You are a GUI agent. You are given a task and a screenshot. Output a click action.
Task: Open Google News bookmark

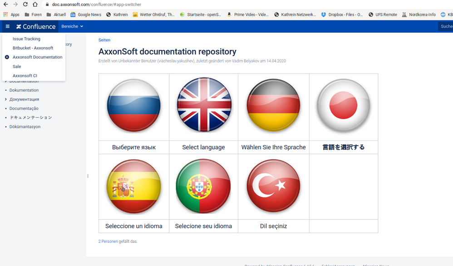pyautogui.click(x=86, y=15)
